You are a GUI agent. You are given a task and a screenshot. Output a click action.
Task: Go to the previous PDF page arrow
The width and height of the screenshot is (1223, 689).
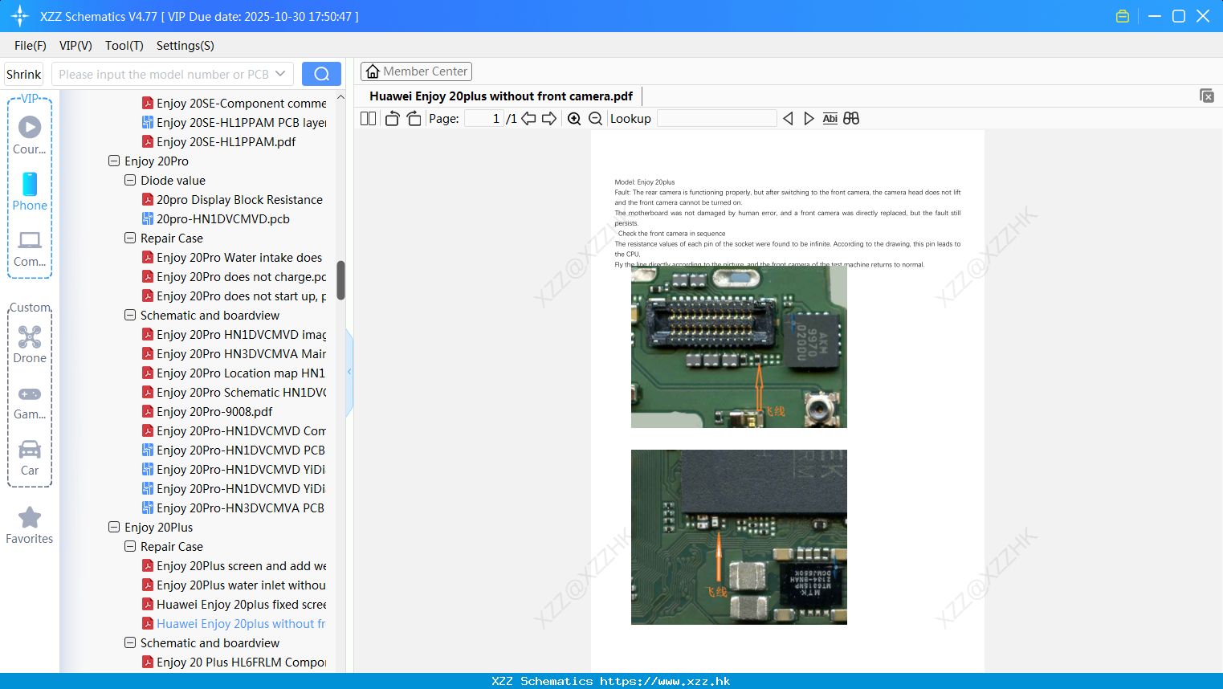click(x=528, y=119)
